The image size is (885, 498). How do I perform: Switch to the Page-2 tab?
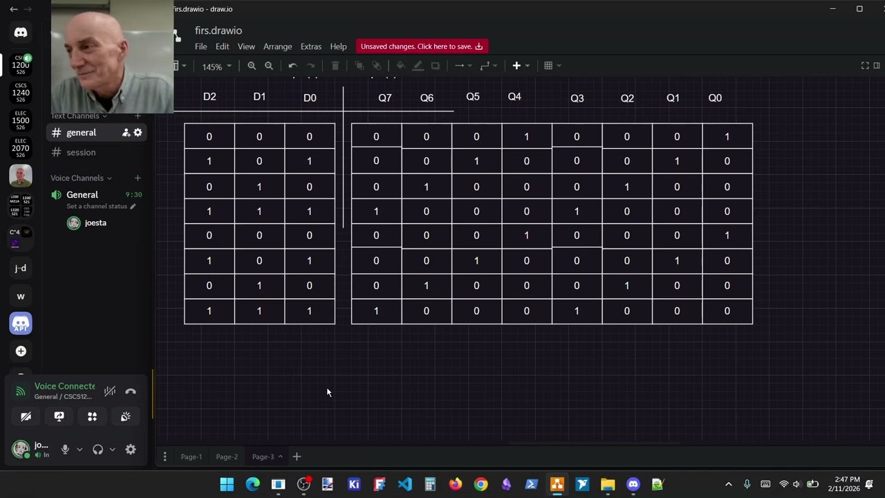coord(227,456)
